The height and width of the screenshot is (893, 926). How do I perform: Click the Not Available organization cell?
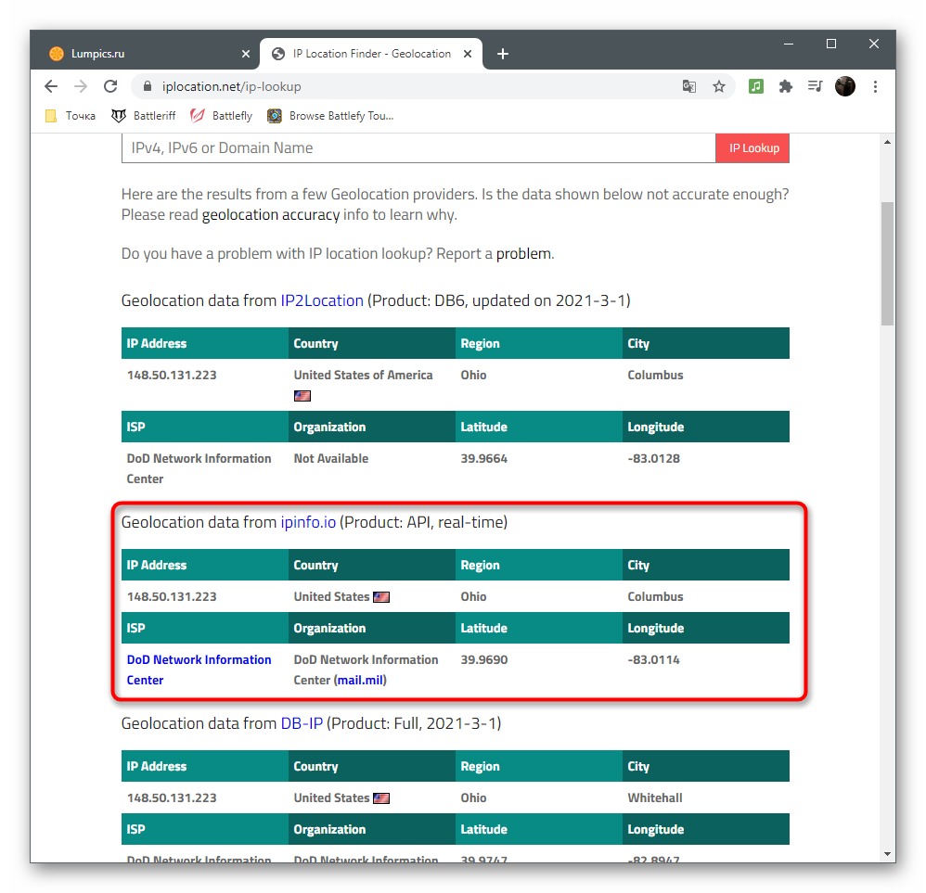[x=330, y=459]
